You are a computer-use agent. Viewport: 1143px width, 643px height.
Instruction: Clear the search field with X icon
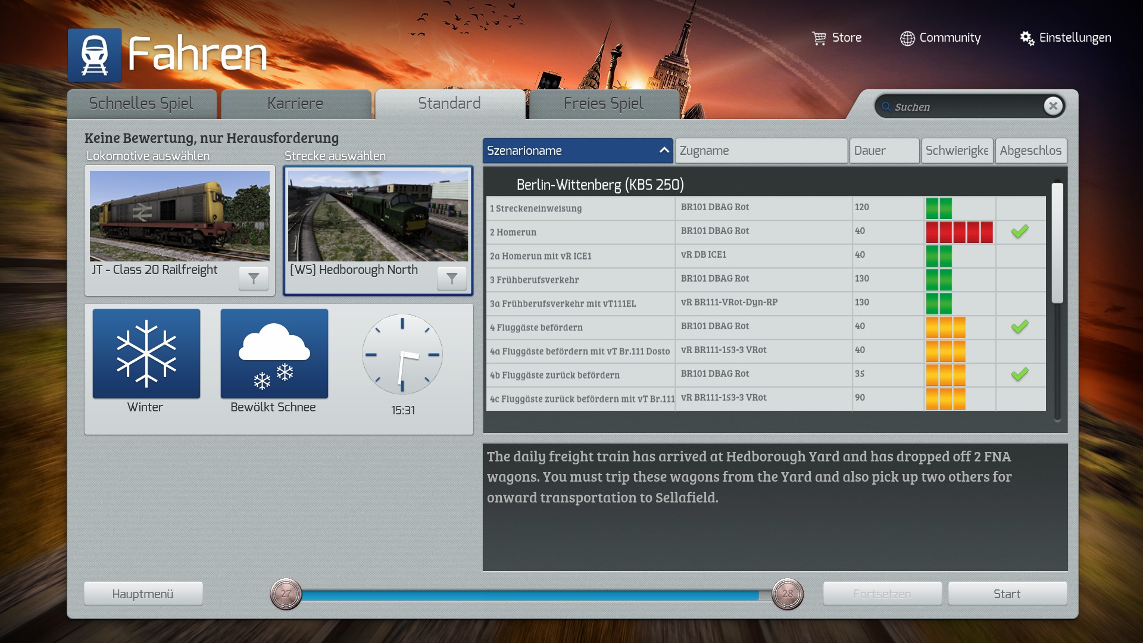click(1053, 106)
